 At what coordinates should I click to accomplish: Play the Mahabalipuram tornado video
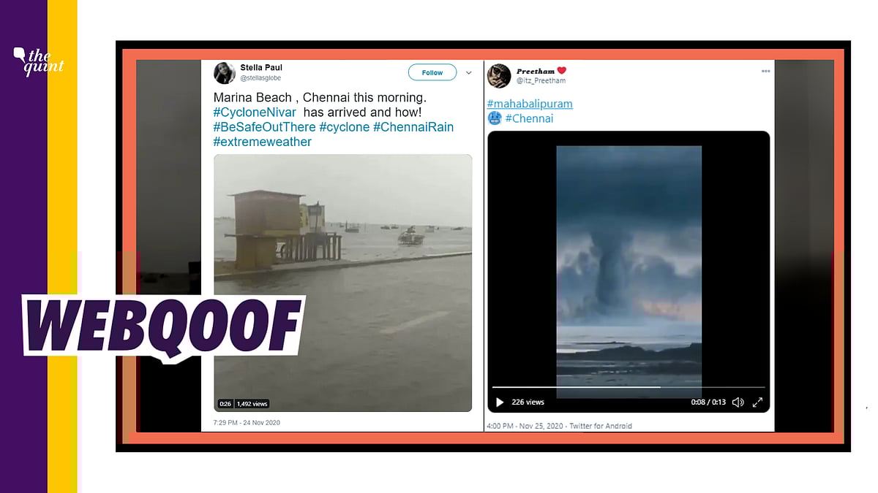coord(500,402)
